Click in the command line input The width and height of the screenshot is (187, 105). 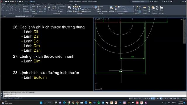(x=95, y=96)
